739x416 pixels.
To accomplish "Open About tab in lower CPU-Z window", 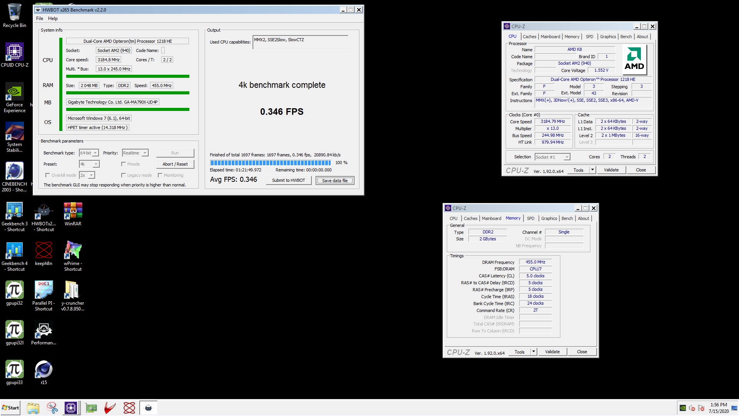I will click(x=584, y=218).
